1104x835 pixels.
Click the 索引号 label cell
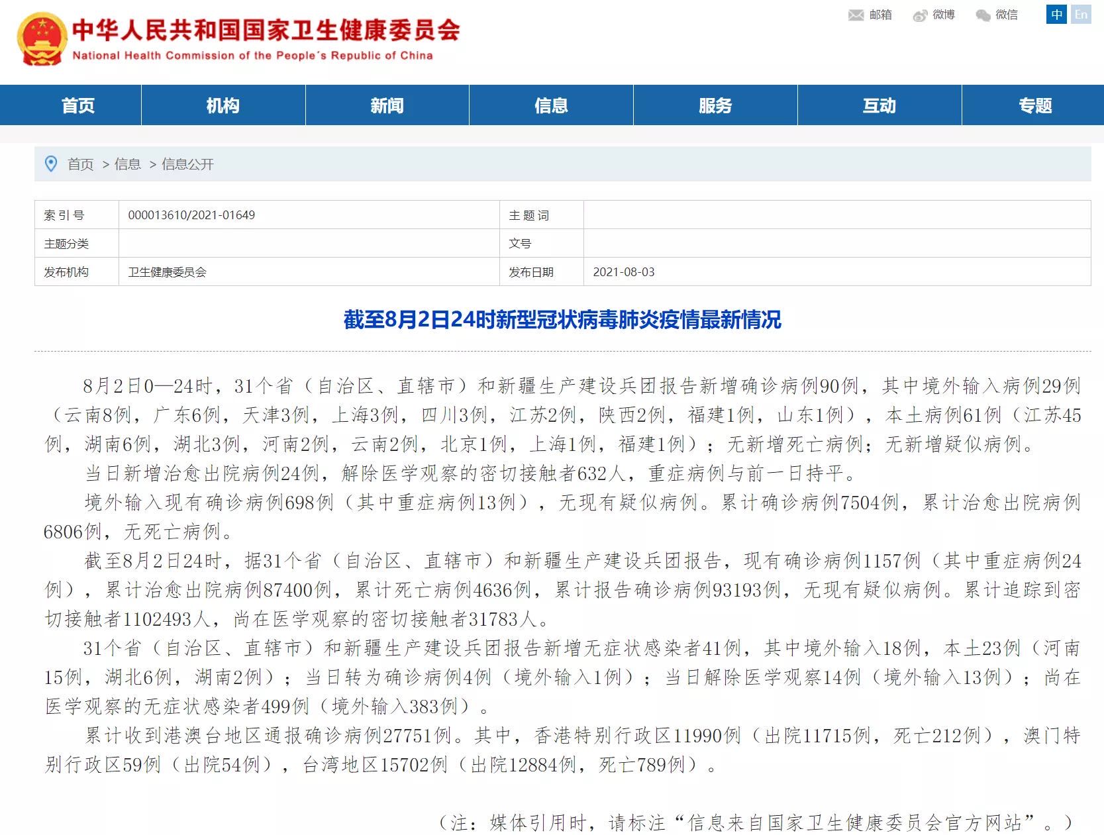[x=77, y=215]
